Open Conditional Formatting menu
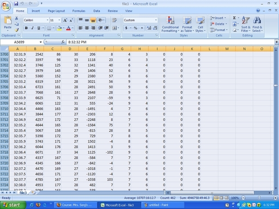 click(171, 24)
